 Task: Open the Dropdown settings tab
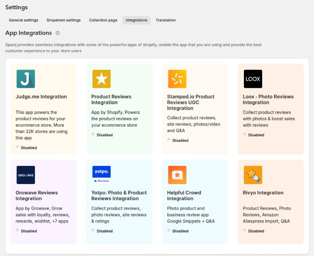(x=64, y=20)
